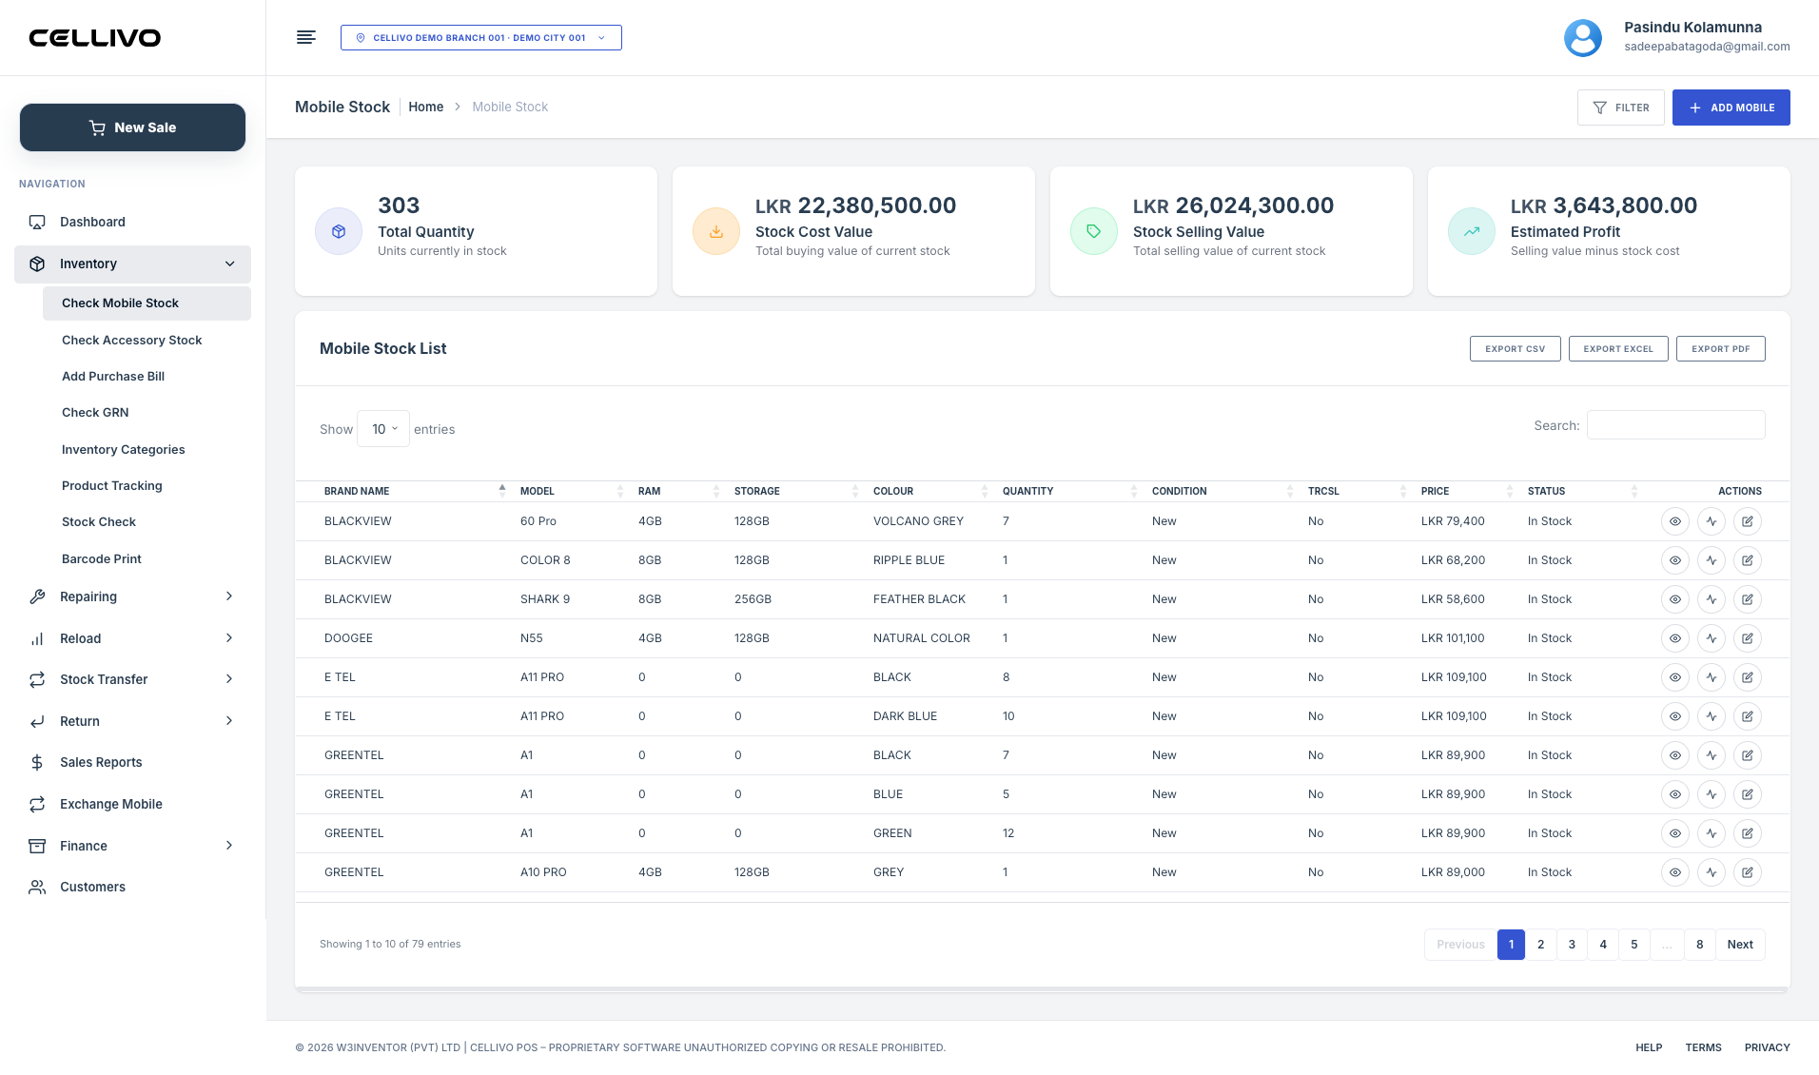View activity for BLACKVIEW 60 Pro row

click(x=1711, y=521)
